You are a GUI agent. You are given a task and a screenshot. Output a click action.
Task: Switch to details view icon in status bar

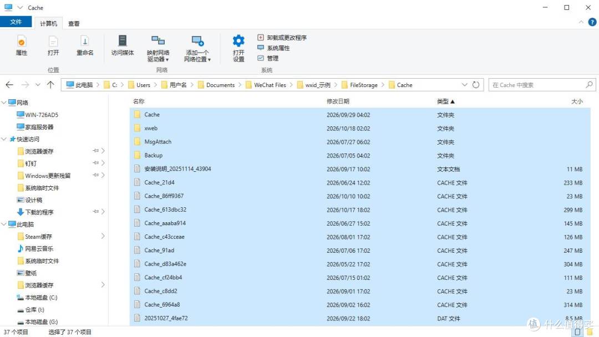coord(577,332)
